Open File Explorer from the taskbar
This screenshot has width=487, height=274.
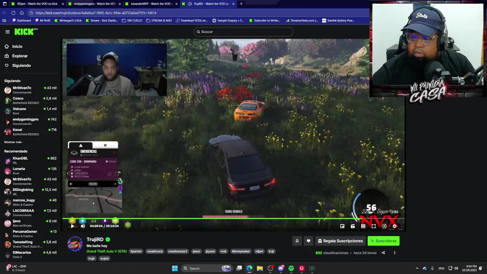260,268
